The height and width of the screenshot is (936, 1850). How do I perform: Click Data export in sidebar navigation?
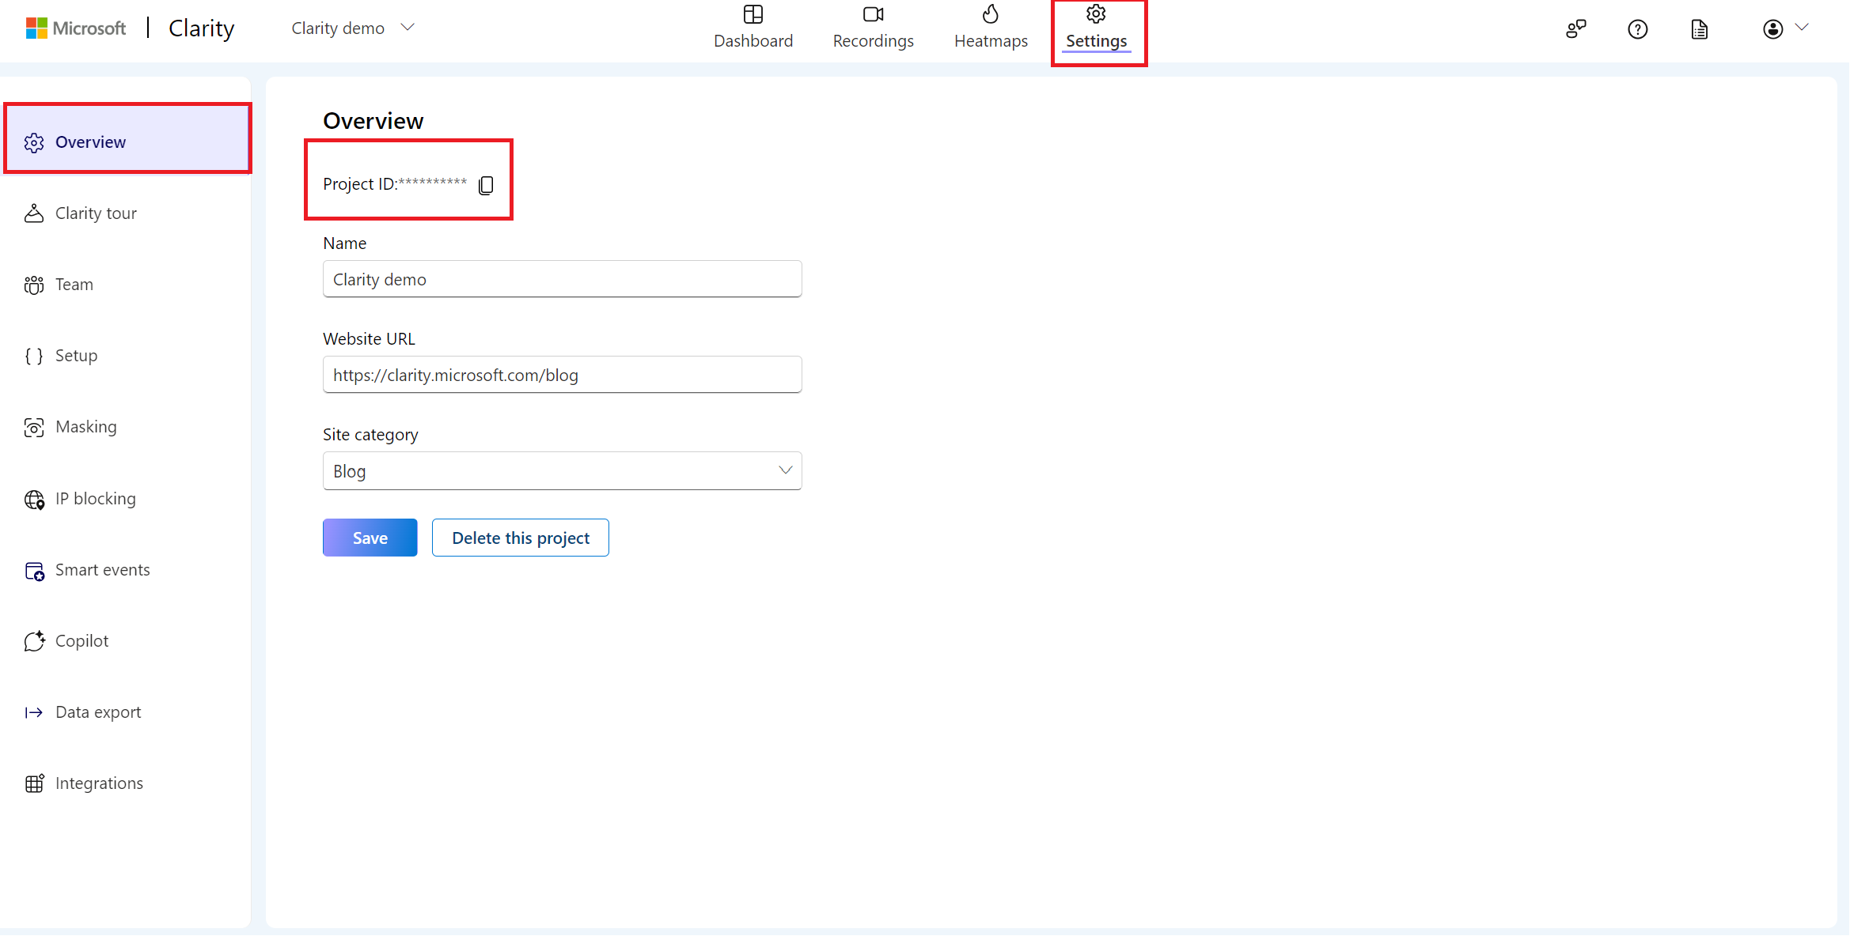point(98,711)
